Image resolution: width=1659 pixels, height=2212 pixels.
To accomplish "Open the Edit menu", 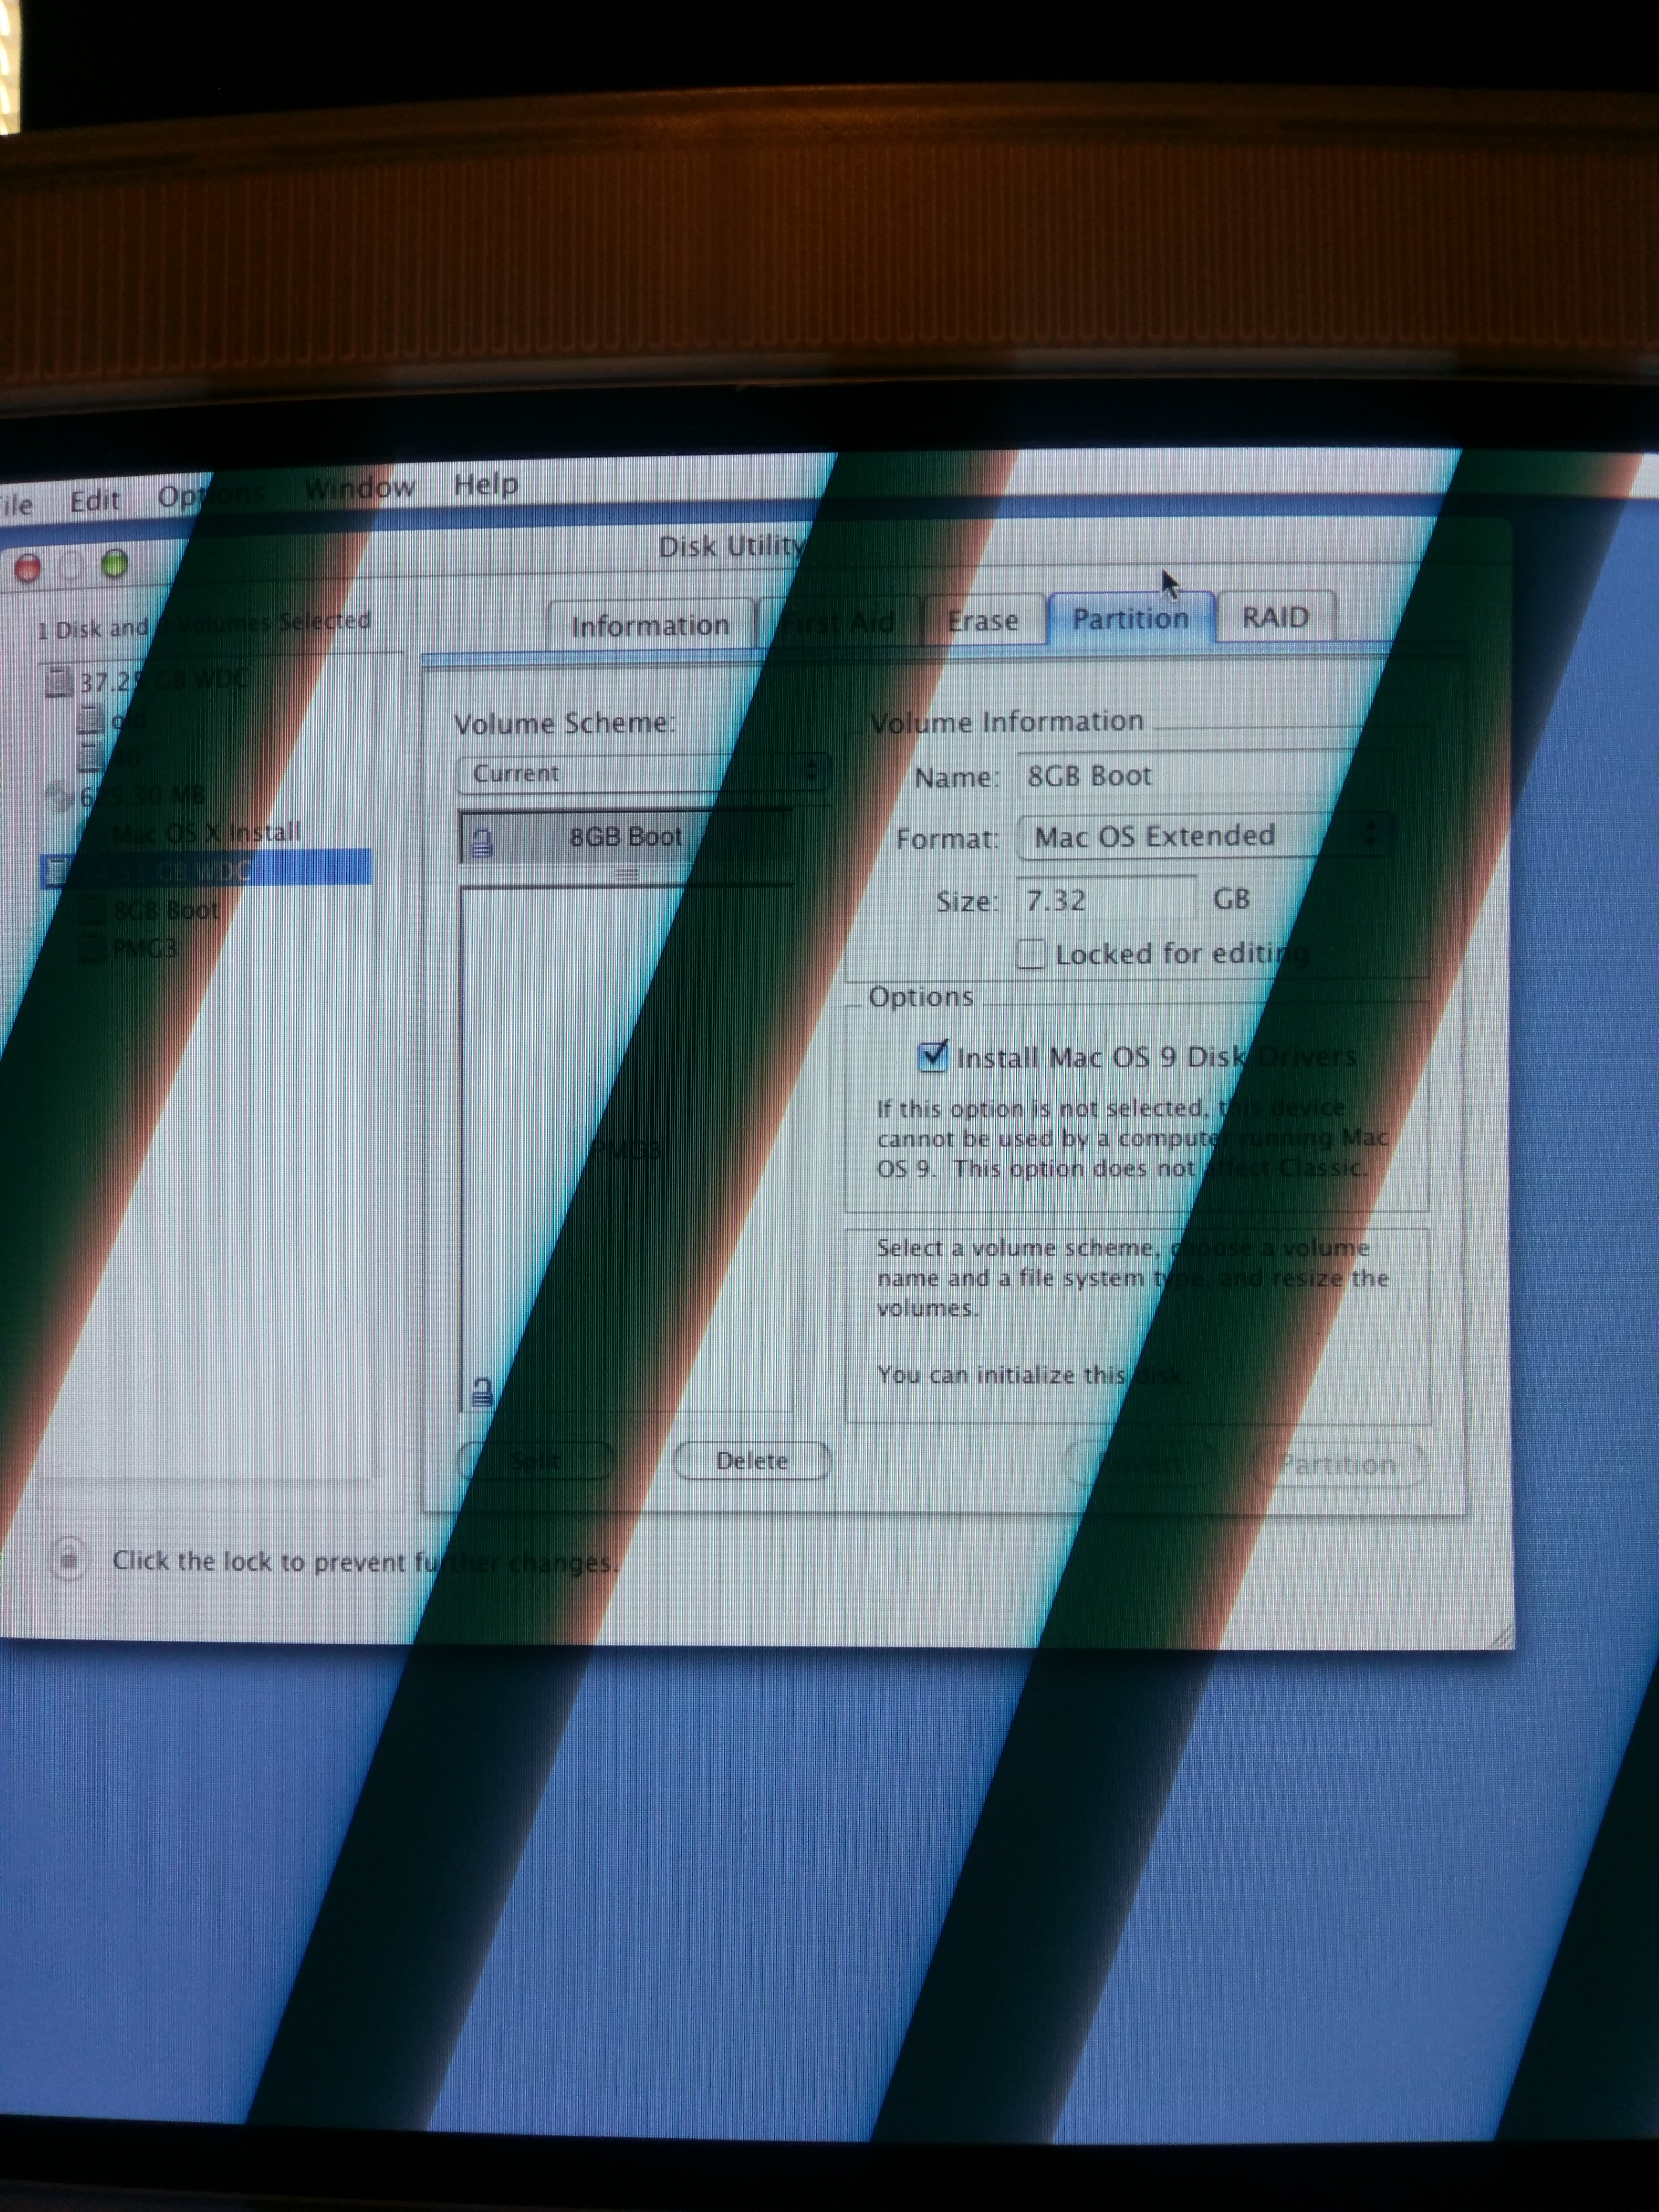I will pos(94,499).
